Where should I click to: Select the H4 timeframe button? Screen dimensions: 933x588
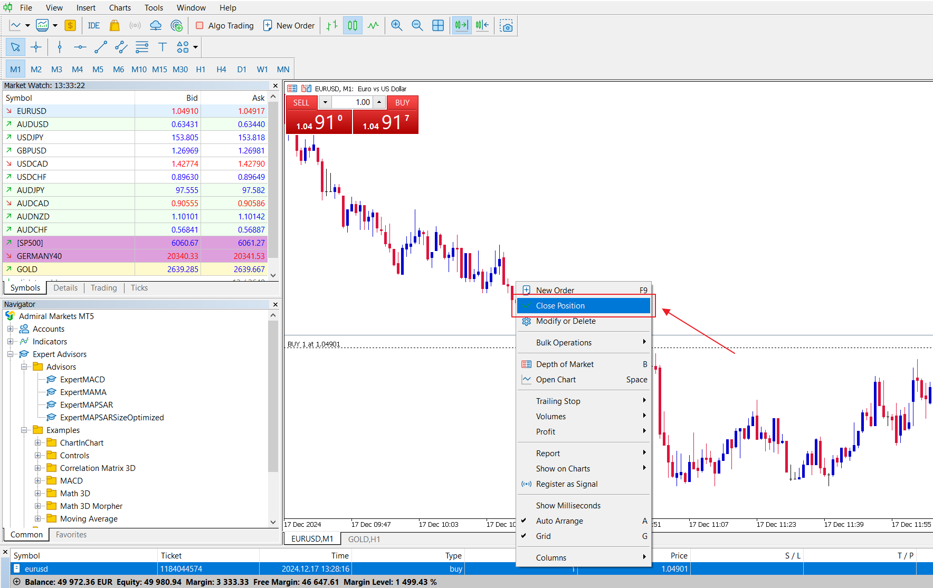[221, 69]
